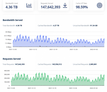The width and height of the screenshot is (107, 92).
Task: Click 2021-12-26 date under bandwidth chart
Action: coord(73,50)
